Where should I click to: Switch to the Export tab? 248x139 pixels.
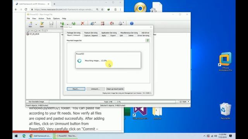[113, 36]
